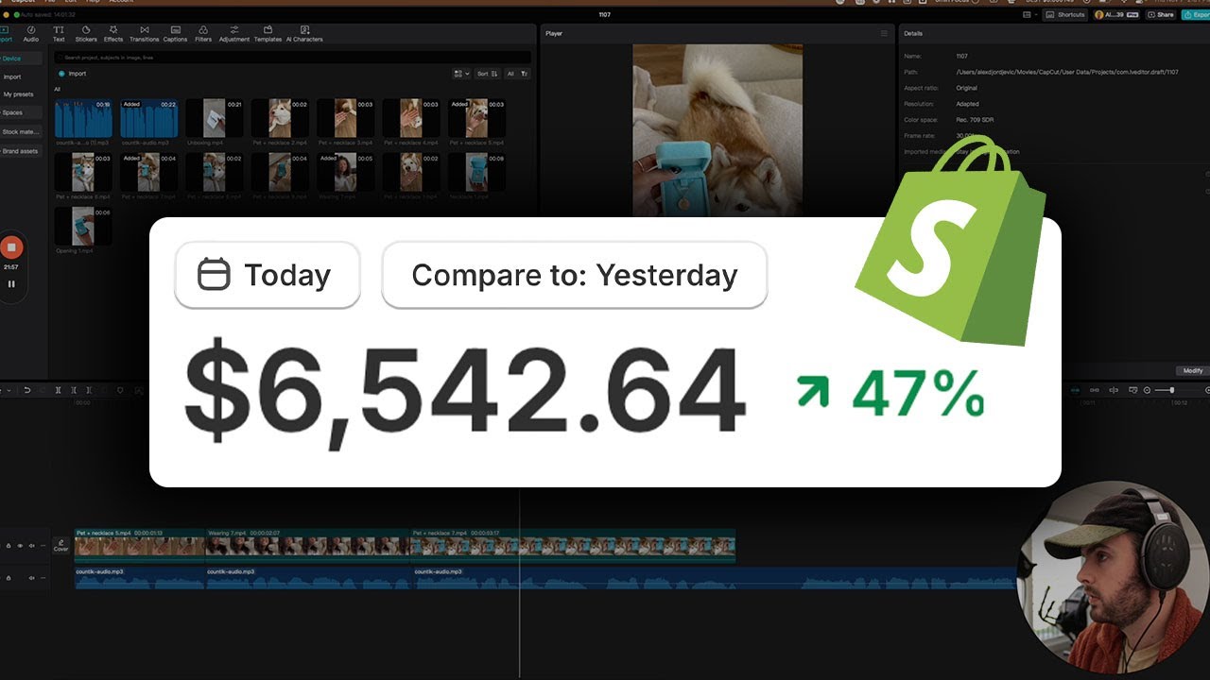Expand Stock materials in the sidebar
This screenshot has width=1210, height=680.
pyautogui.click(x=21, y=132)
